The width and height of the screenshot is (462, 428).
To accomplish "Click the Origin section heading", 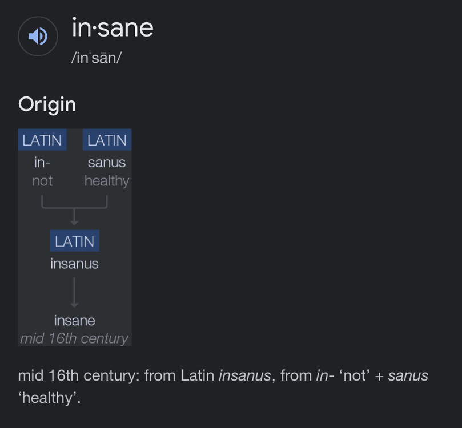I will [47, 104].
